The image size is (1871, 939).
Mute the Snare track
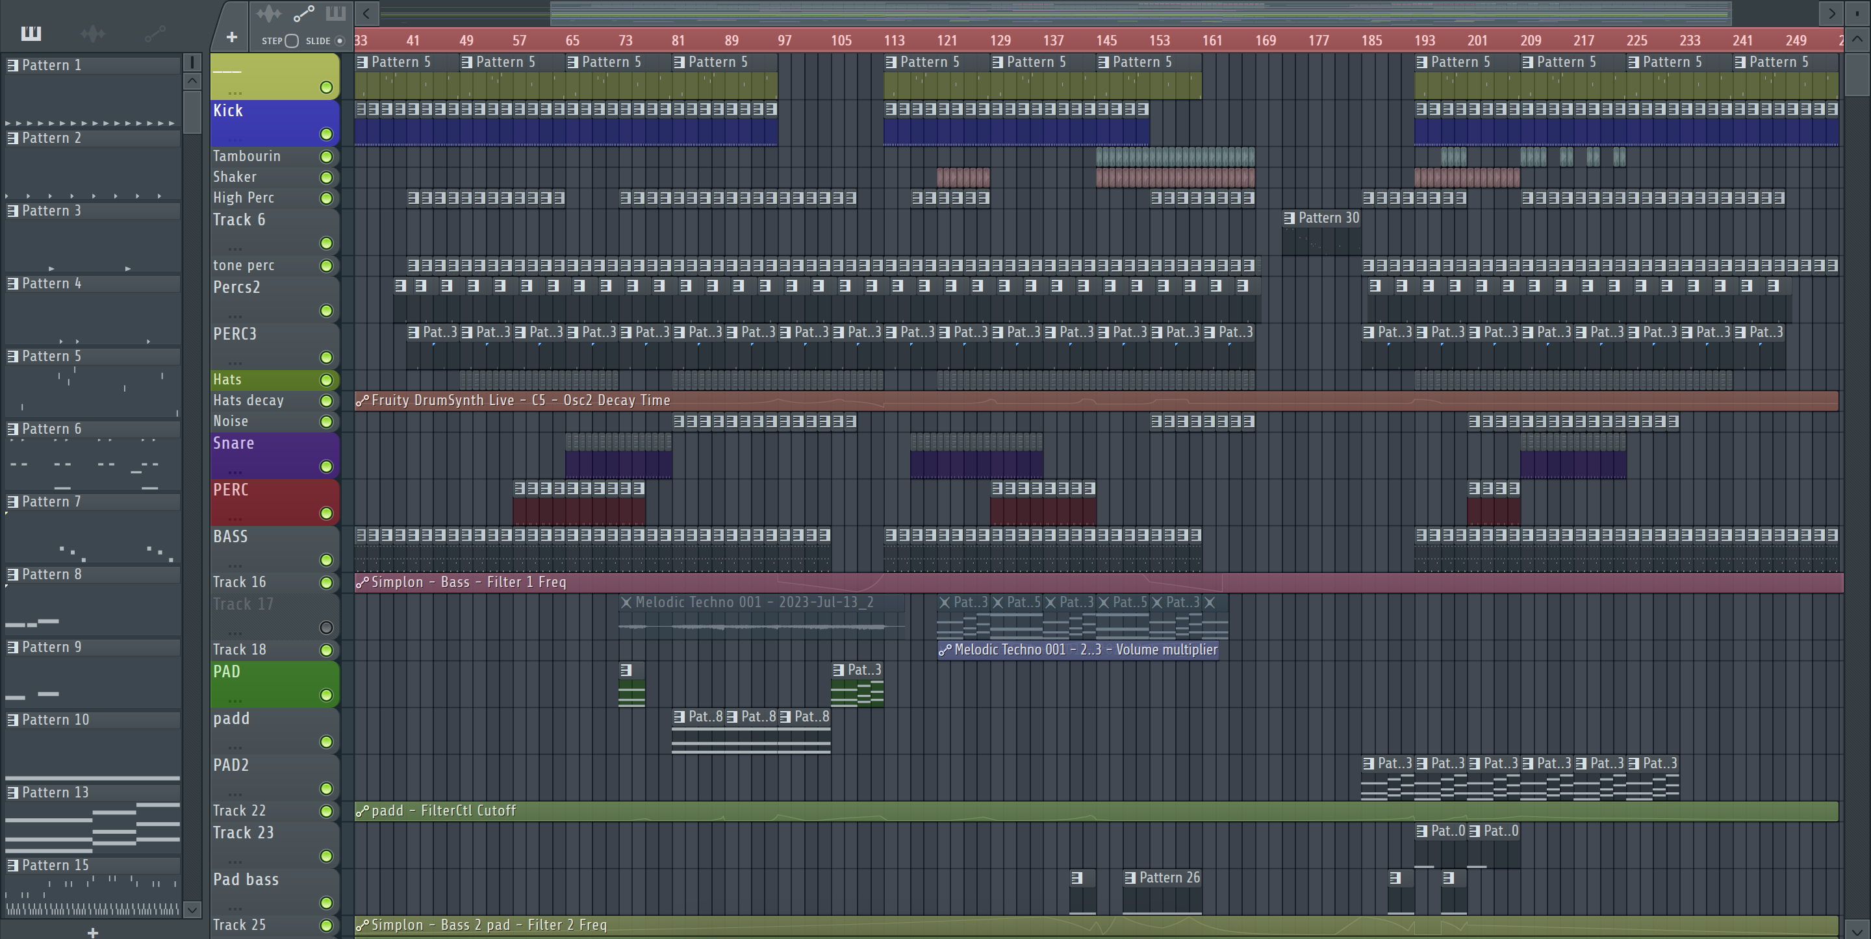click(326, 467)
